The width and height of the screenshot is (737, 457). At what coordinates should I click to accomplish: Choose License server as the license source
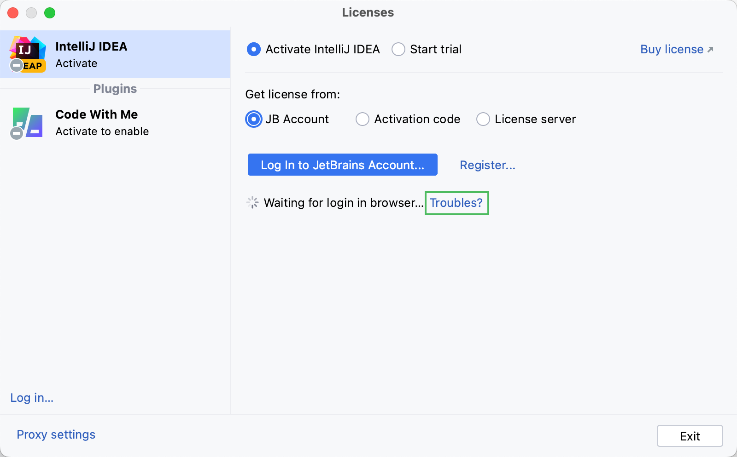coord(483,119)
